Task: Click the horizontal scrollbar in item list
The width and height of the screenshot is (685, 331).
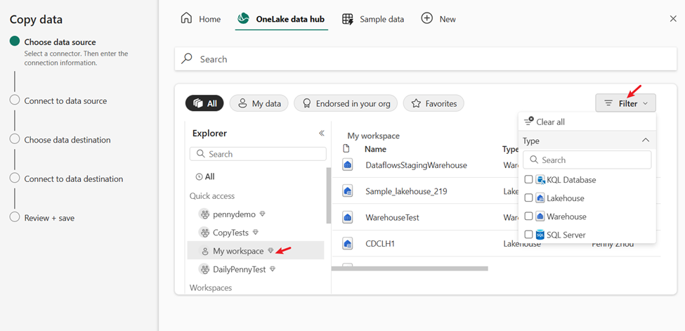Action: click(410, 268)
